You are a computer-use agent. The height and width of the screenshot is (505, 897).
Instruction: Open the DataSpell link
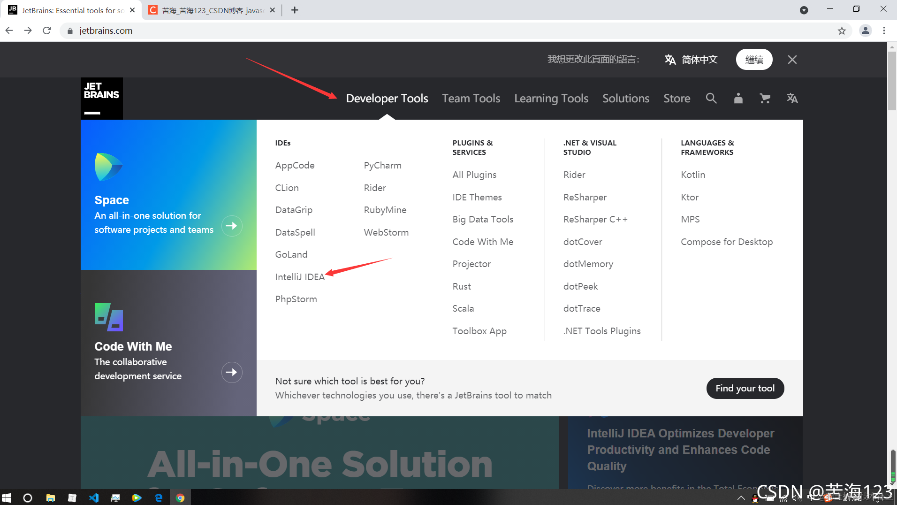(295, 232)
